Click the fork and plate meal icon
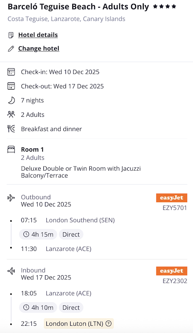The image size is (193, 333). pyautogui.click(x=11, y=129)
